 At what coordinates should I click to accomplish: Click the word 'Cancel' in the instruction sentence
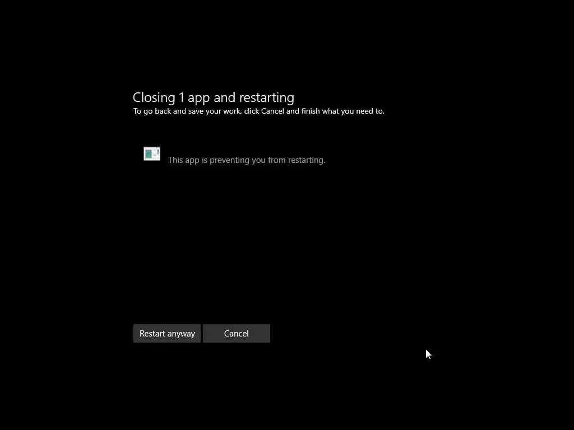click(x=272, y=111)
